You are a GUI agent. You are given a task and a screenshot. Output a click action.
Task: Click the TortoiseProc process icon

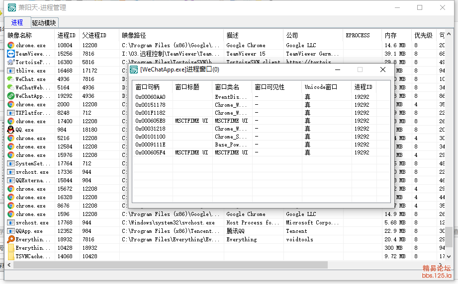click(x=11, y=62)
